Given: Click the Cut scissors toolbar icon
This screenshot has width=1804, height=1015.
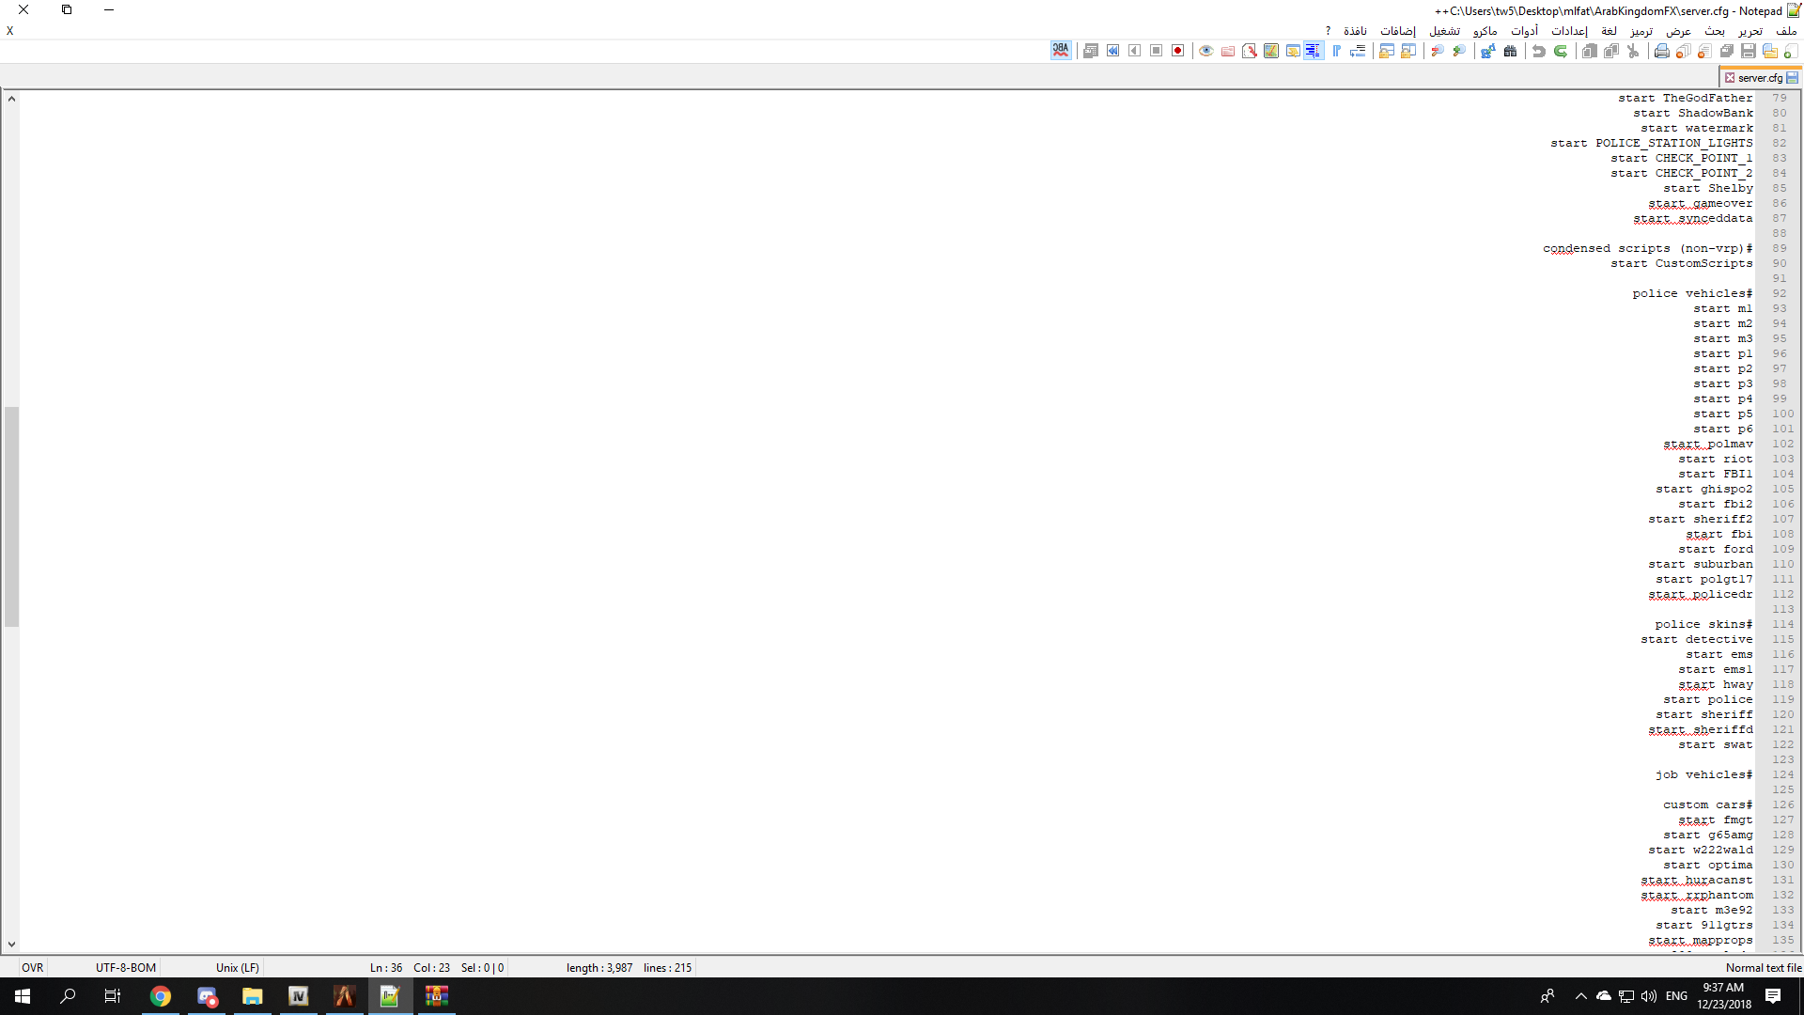Looking at the screenshot, I should (1633, 51).
